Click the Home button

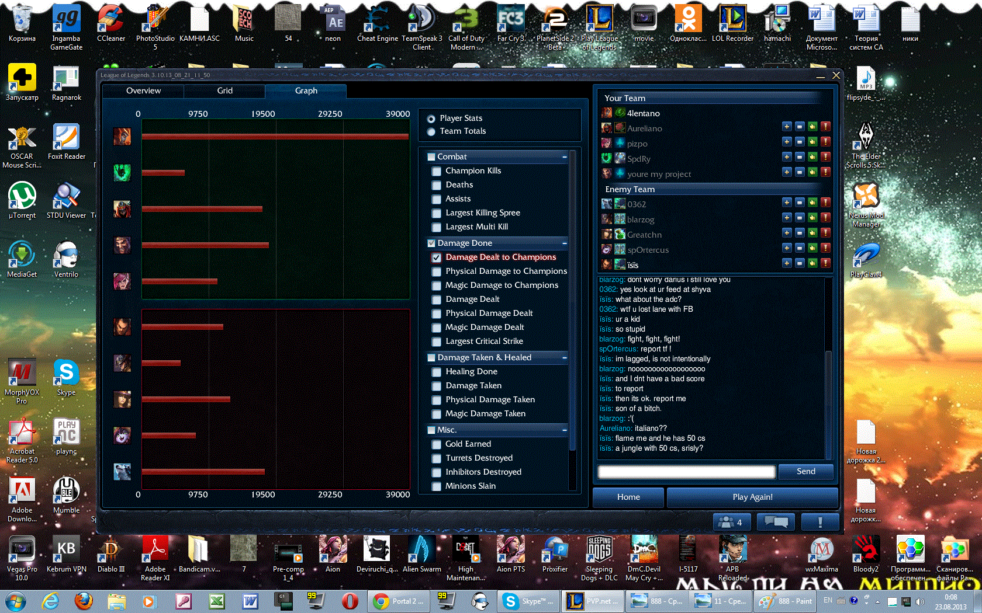628,497
